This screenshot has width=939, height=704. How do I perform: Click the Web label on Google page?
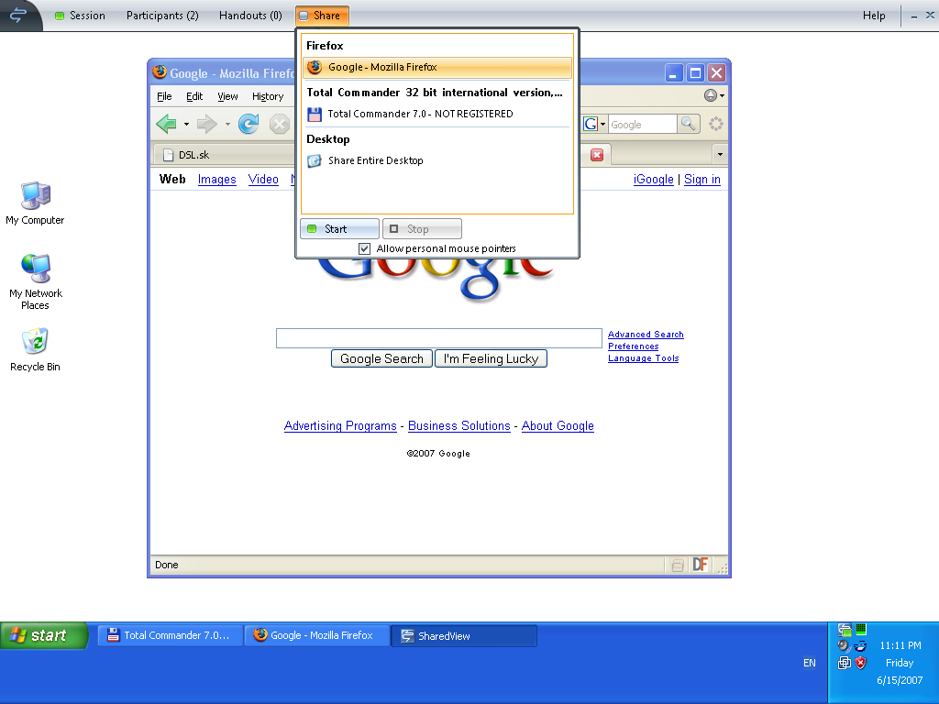point(172,179)
